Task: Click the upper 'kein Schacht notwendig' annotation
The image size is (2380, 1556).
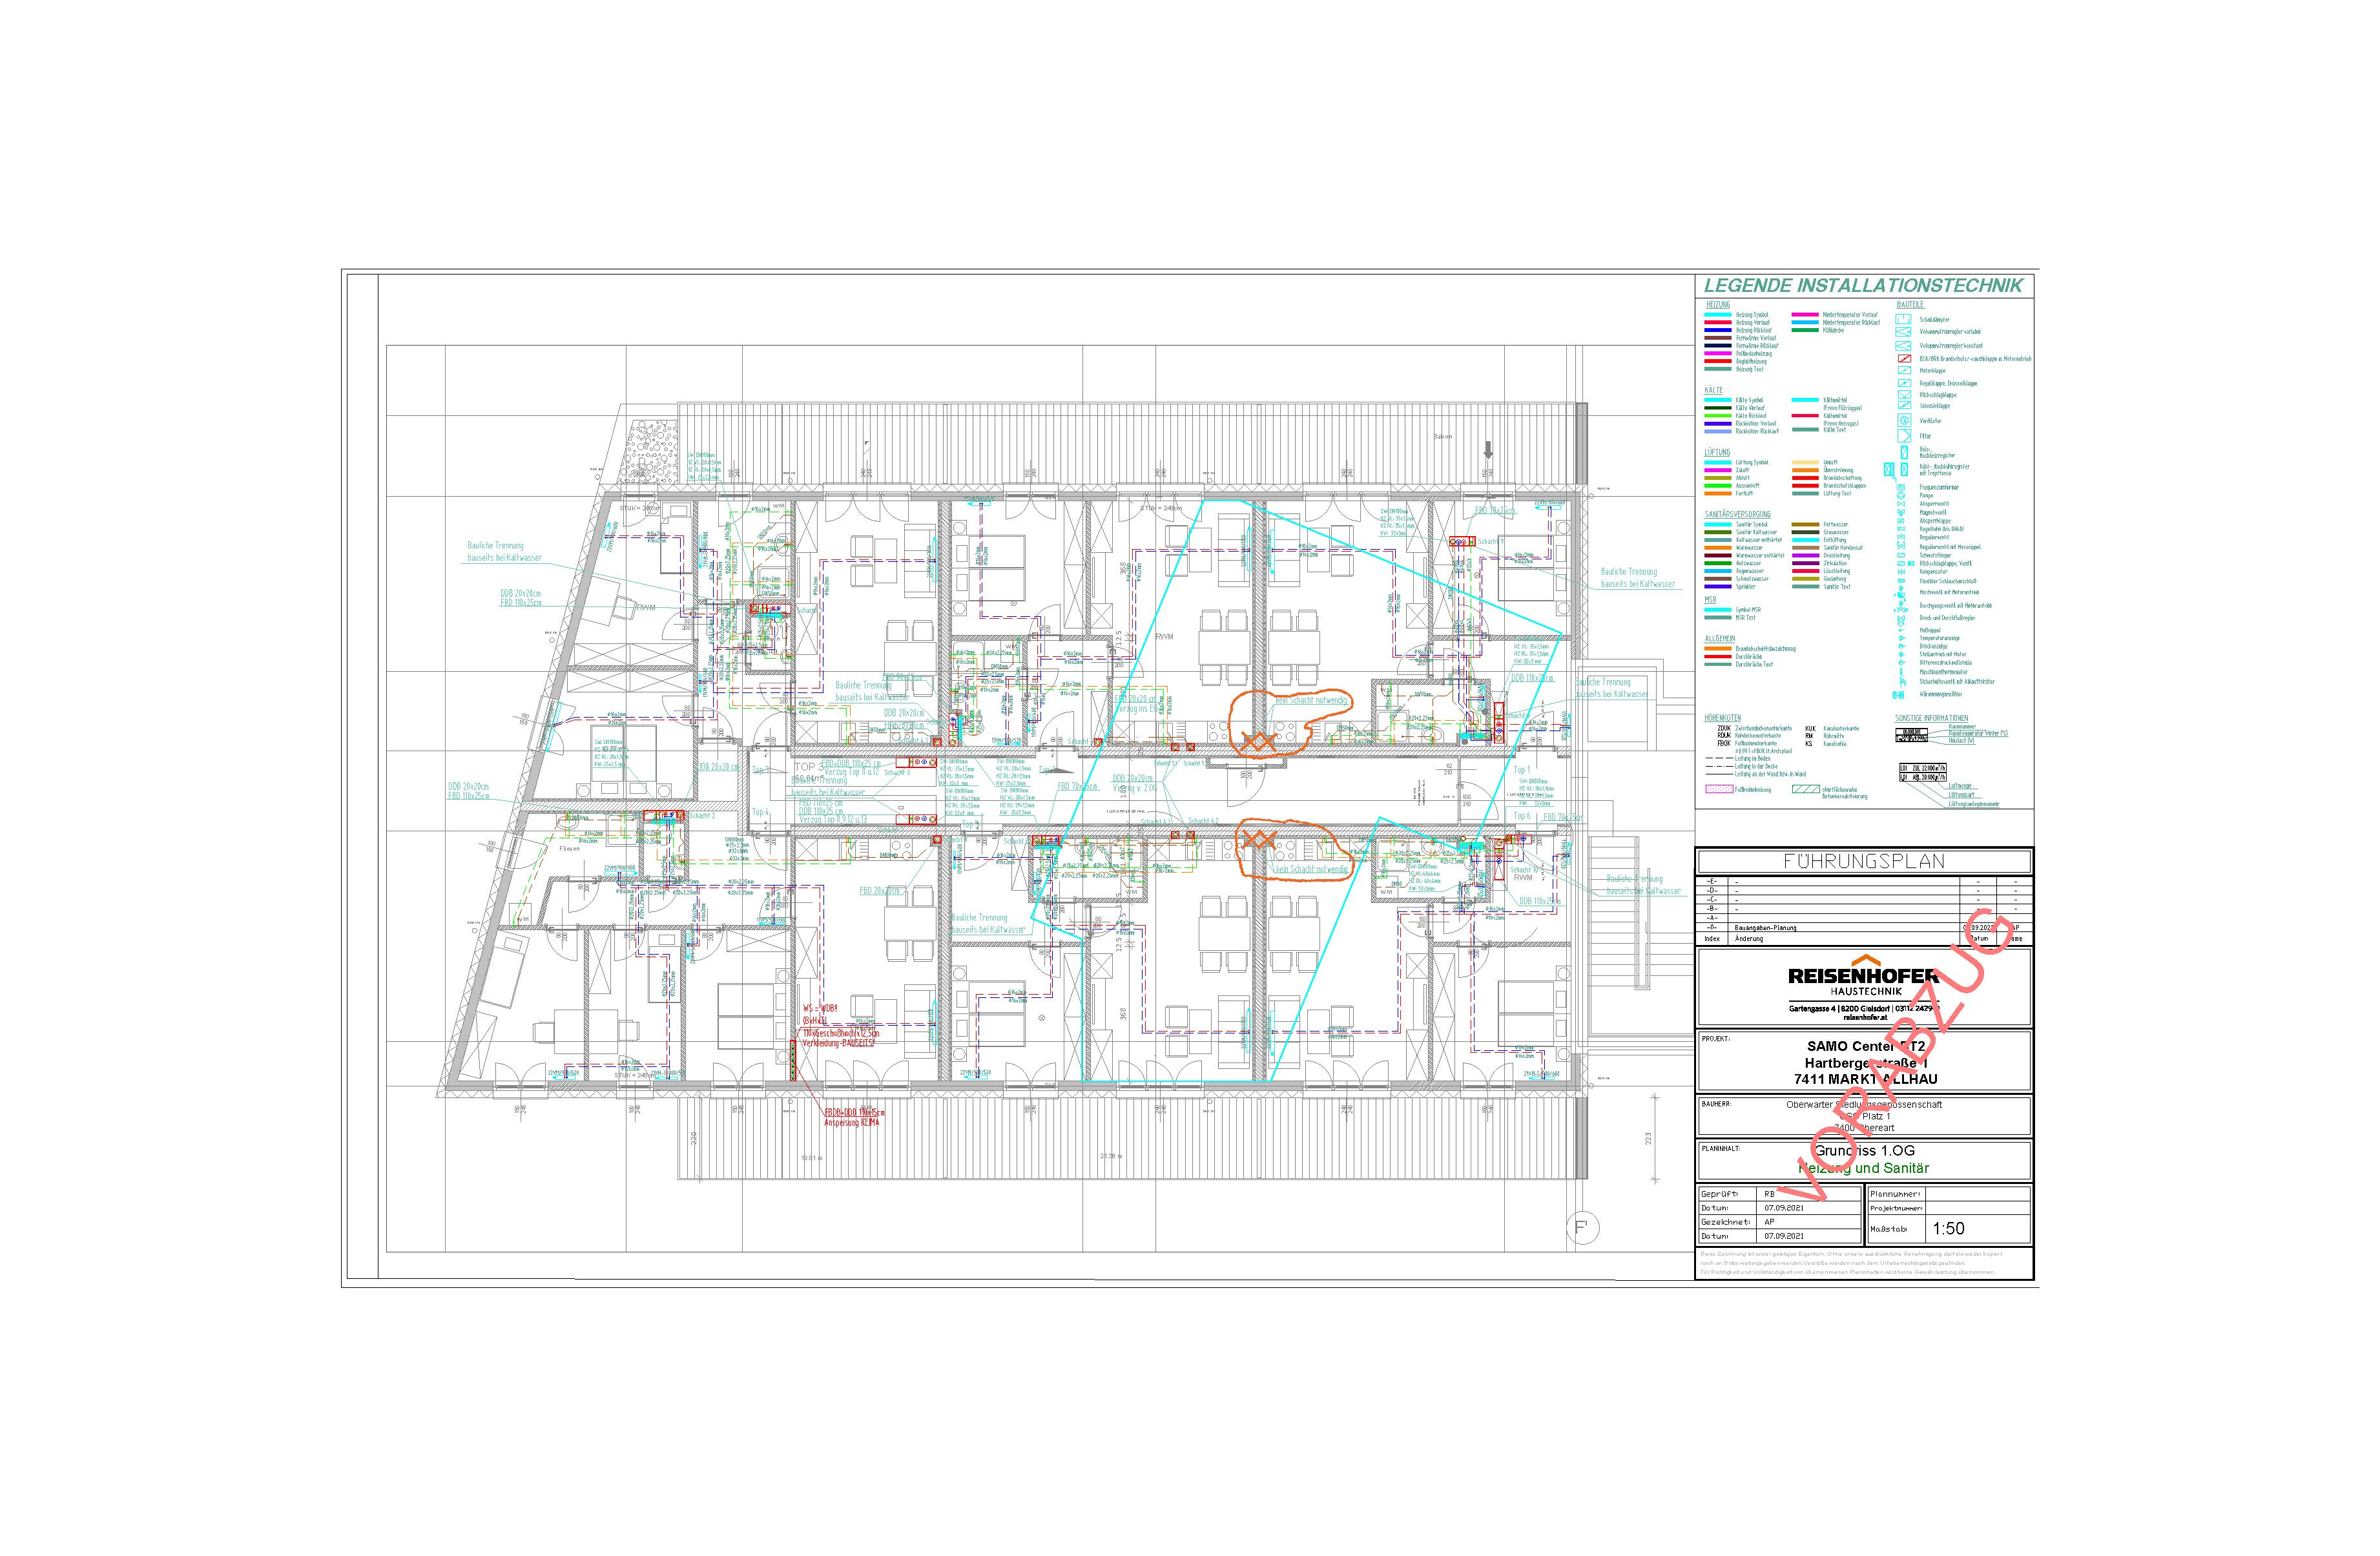Action: click(x=1311, y=701)
